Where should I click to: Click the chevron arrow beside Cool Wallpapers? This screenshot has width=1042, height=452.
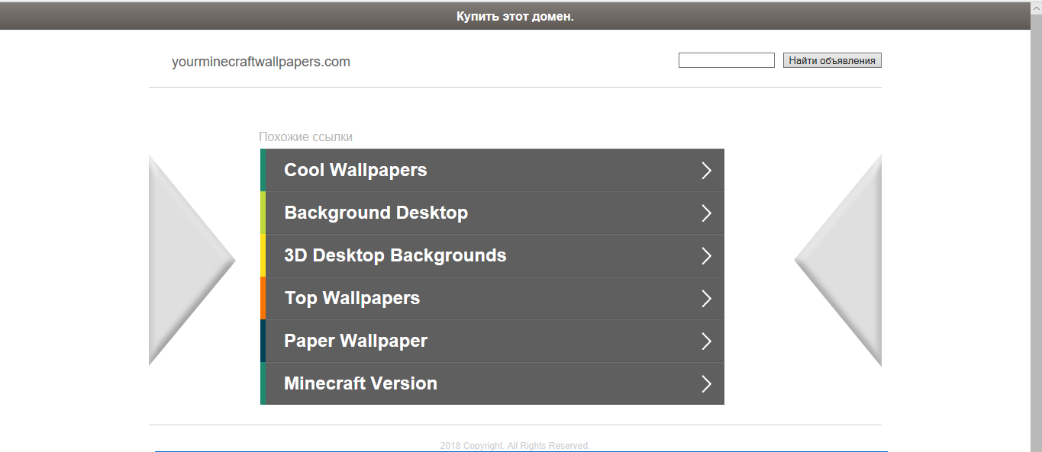tap(706, 171)
